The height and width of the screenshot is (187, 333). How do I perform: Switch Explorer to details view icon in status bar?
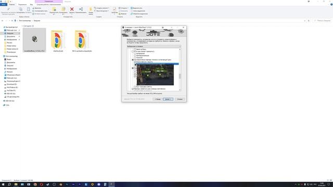click(x=328, y=180)
